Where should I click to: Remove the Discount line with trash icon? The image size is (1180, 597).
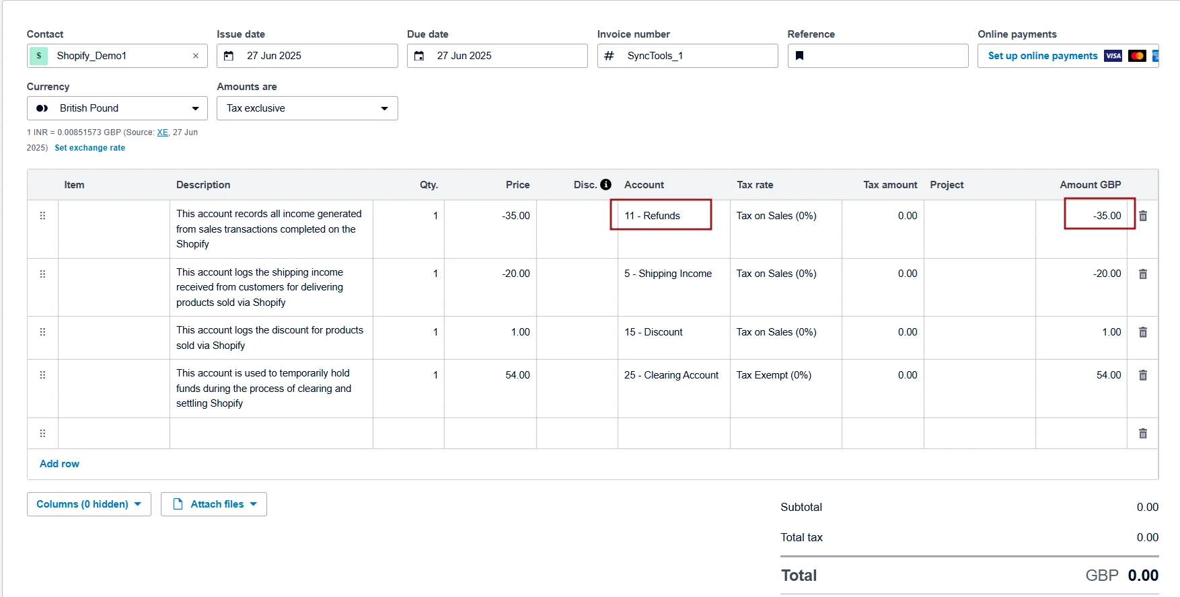click(1142, 332)
